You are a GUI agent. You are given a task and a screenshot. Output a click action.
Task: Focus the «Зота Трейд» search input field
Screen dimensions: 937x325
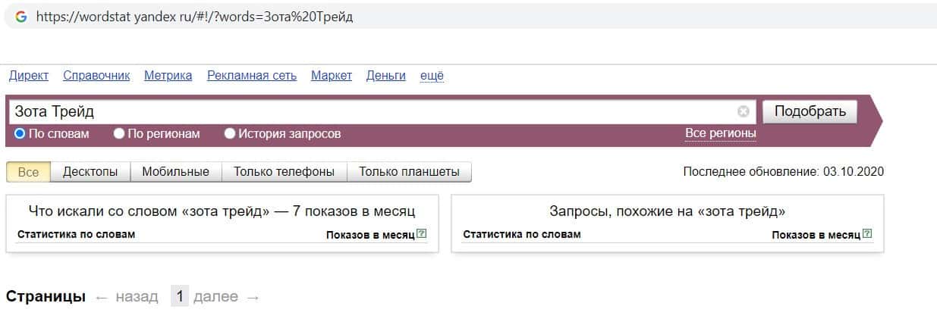[372, 111]
